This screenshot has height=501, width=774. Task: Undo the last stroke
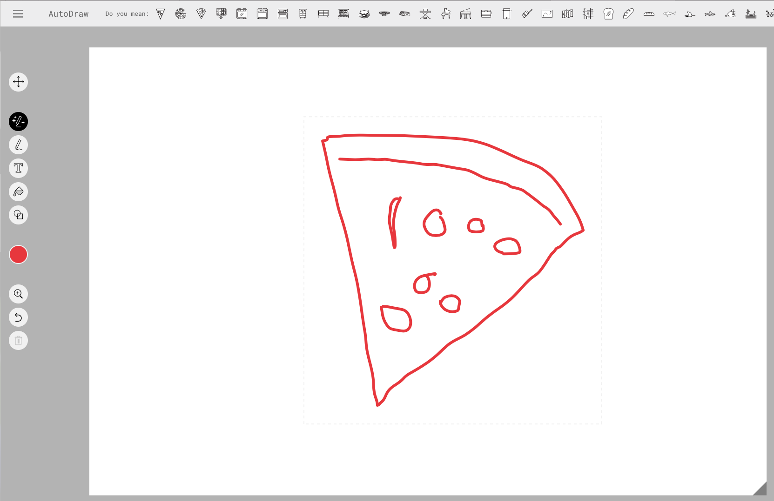click(19, 317)
